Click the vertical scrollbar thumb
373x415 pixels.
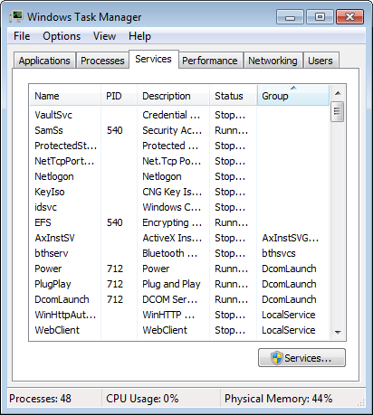[x=337, y=111]
